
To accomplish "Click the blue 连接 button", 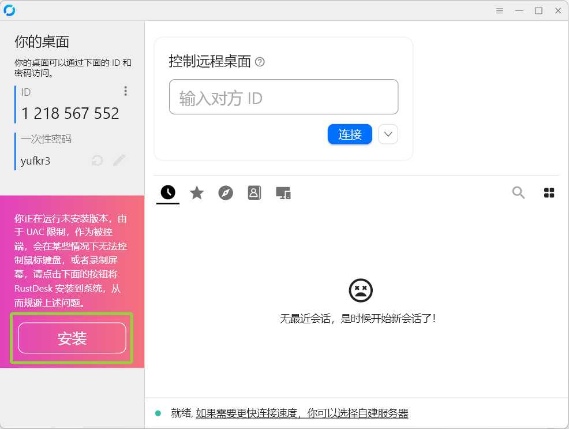I will click(350, 135).
